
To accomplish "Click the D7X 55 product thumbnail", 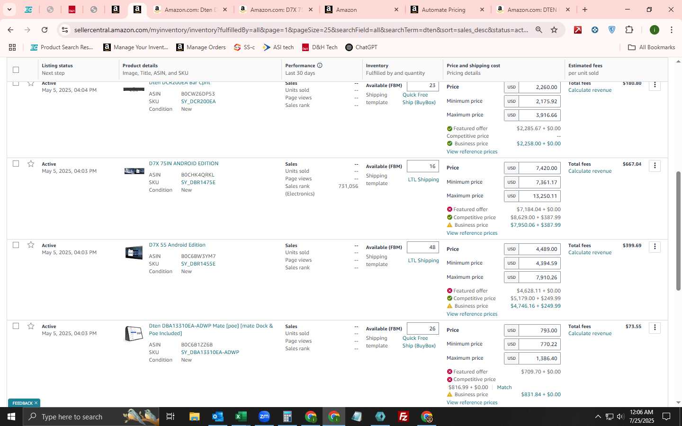I will [134, 253].
